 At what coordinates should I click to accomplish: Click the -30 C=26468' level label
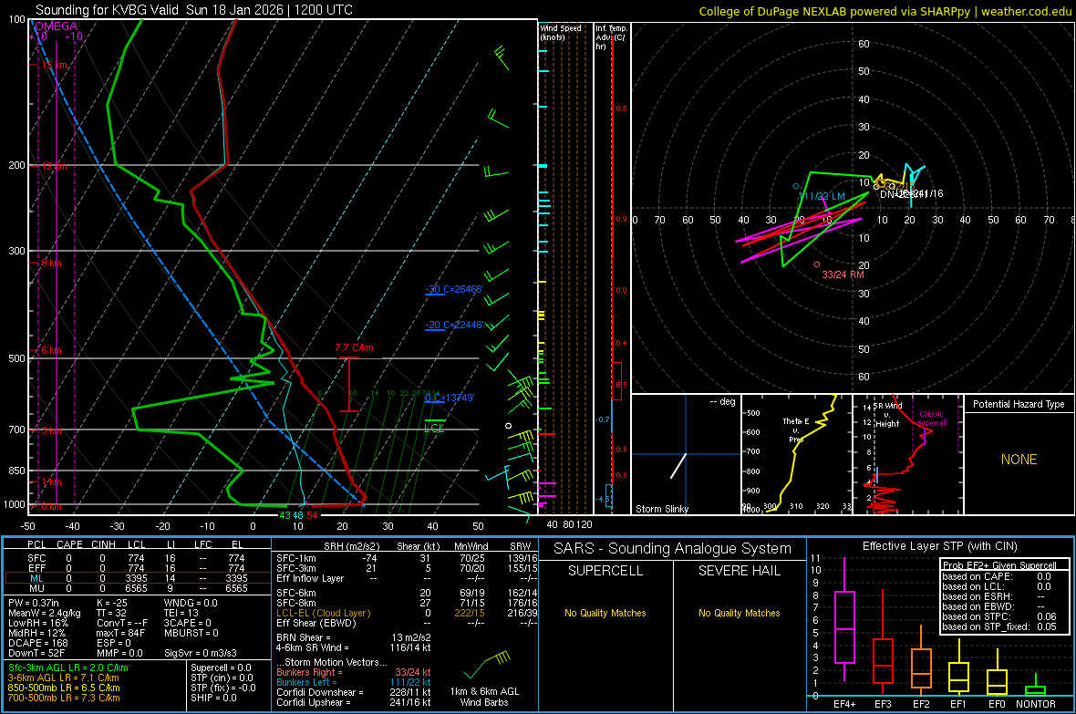click(x=454, y=289)
